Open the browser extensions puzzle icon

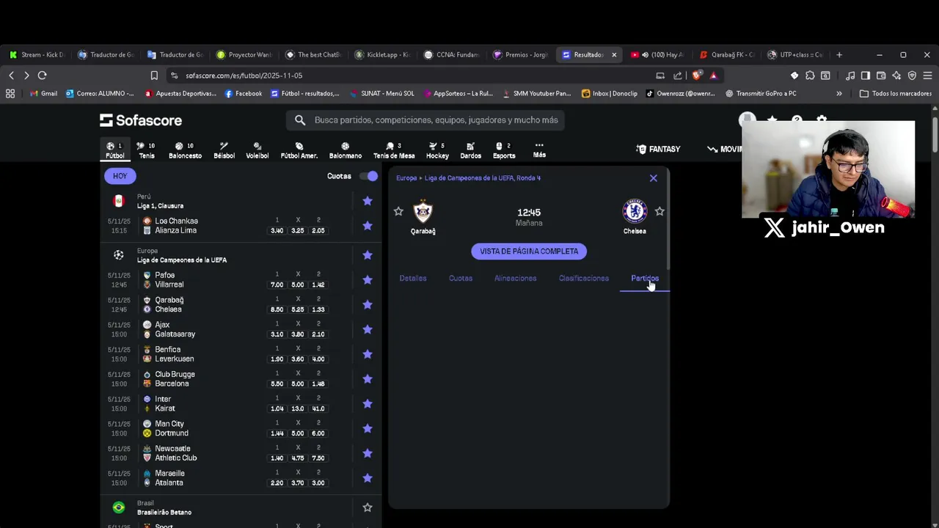pyautogui.click(x=810, y=76)
